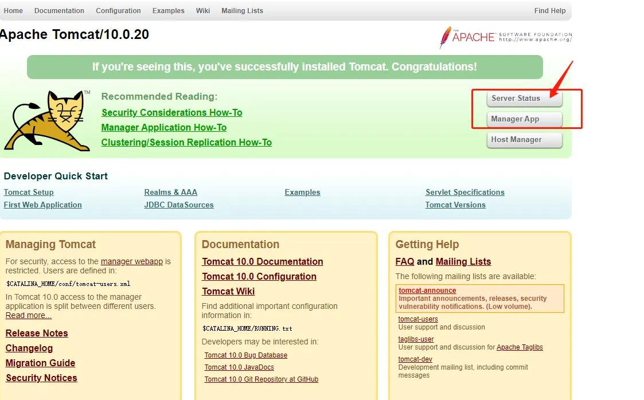This screenshot has height=400, width=644.
Task: Follow the JDBC DataSources link
Action: pyautogui.click(x=179, y=205)
